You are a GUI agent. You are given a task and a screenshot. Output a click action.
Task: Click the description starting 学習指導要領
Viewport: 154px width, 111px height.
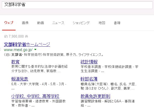[x=38, y=103]
